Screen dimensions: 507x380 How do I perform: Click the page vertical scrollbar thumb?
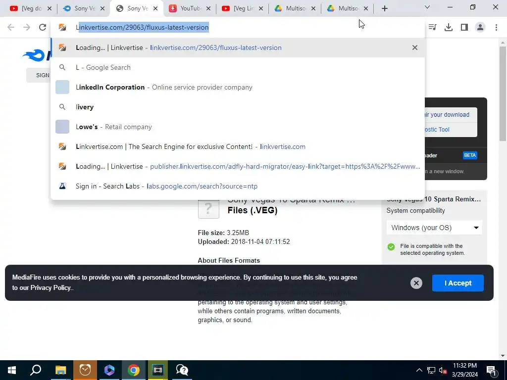[x=503, y=94]
